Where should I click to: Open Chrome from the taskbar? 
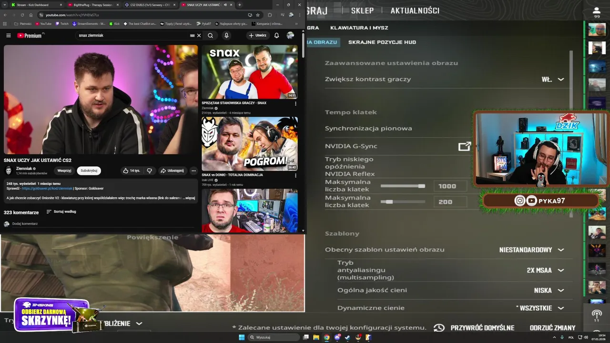pyautogui.click(x=326, y=337)
